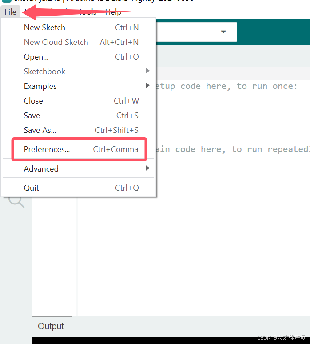The image size is (310, 344).
Task: Click the setup code comment line
Action: pos(227,86)
